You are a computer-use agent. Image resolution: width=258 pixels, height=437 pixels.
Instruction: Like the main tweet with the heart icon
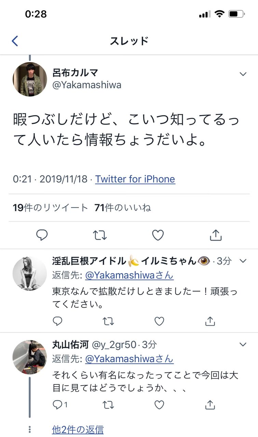[x=158, y=235]
